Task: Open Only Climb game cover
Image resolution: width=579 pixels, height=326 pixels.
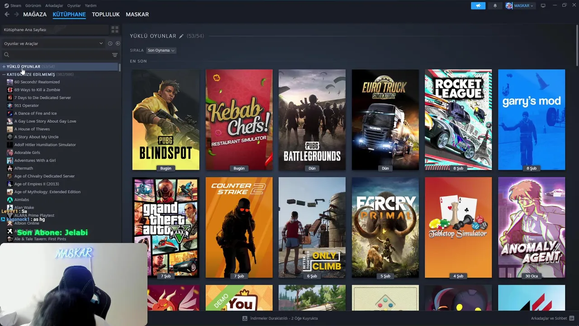Action: click(x=312, y=227)
